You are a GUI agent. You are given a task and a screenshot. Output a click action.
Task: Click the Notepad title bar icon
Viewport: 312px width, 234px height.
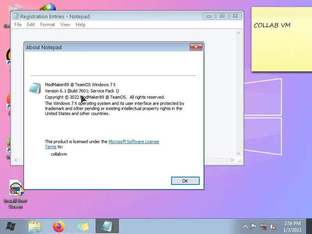[16, 16]
